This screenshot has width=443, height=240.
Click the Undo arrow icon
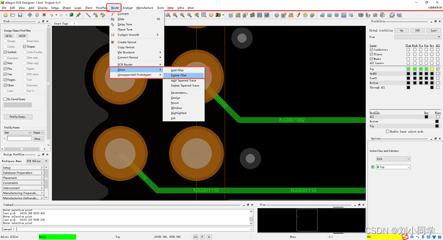52,15
